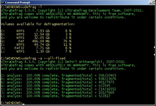Click the 76 % value for volume G:

(x=67, y=41)
